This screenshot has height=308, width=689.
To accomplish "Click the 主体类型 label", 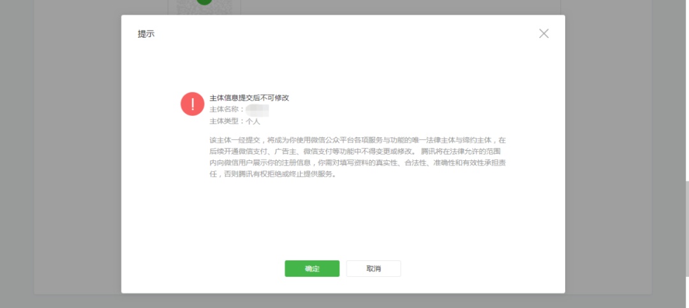I will coord(225,121).
